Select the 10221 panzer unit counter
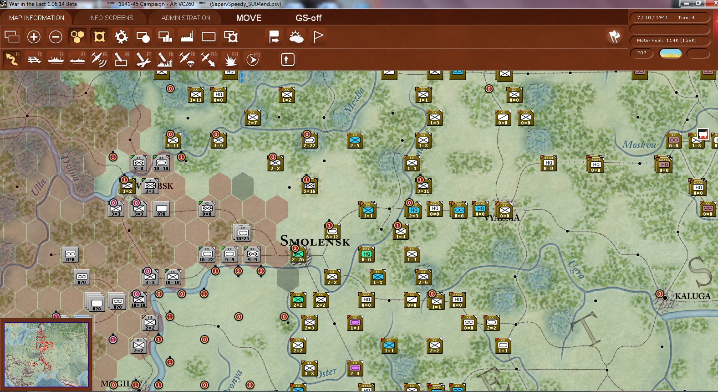The width and height of the screenshot is (718, 392). [243, 233]
